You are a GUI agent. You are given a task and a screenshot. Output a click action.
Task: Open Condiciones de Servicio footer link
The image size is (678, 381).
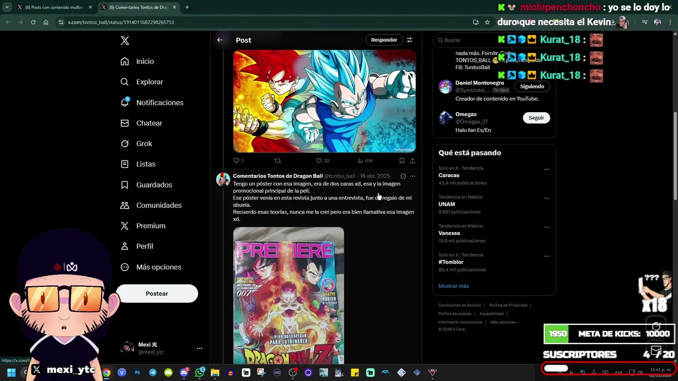coord(459,305)
